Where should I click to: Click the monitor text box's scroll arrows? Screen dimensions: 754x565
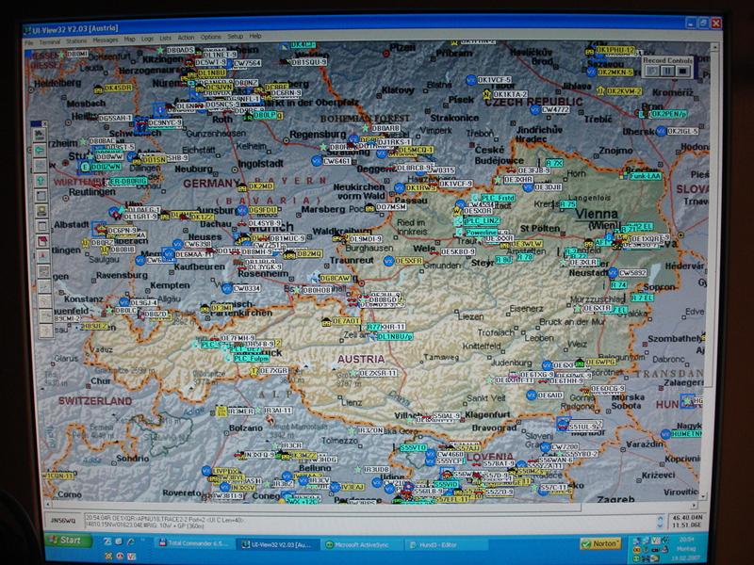pos(661,522)
